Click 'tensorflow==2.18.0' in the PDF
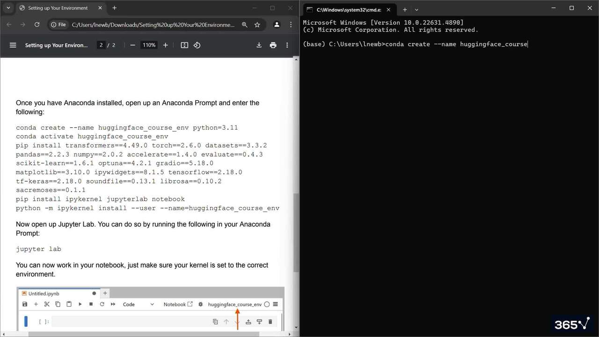The width and height of the screenshot is (599, 337). (205, 172)
